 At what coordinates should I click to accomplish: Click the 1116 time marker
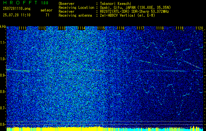121,28
